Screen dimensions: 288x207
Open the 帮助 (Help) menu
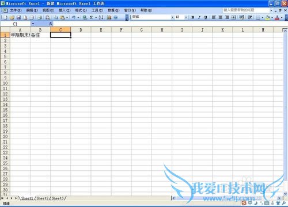[x=146, y=10]
